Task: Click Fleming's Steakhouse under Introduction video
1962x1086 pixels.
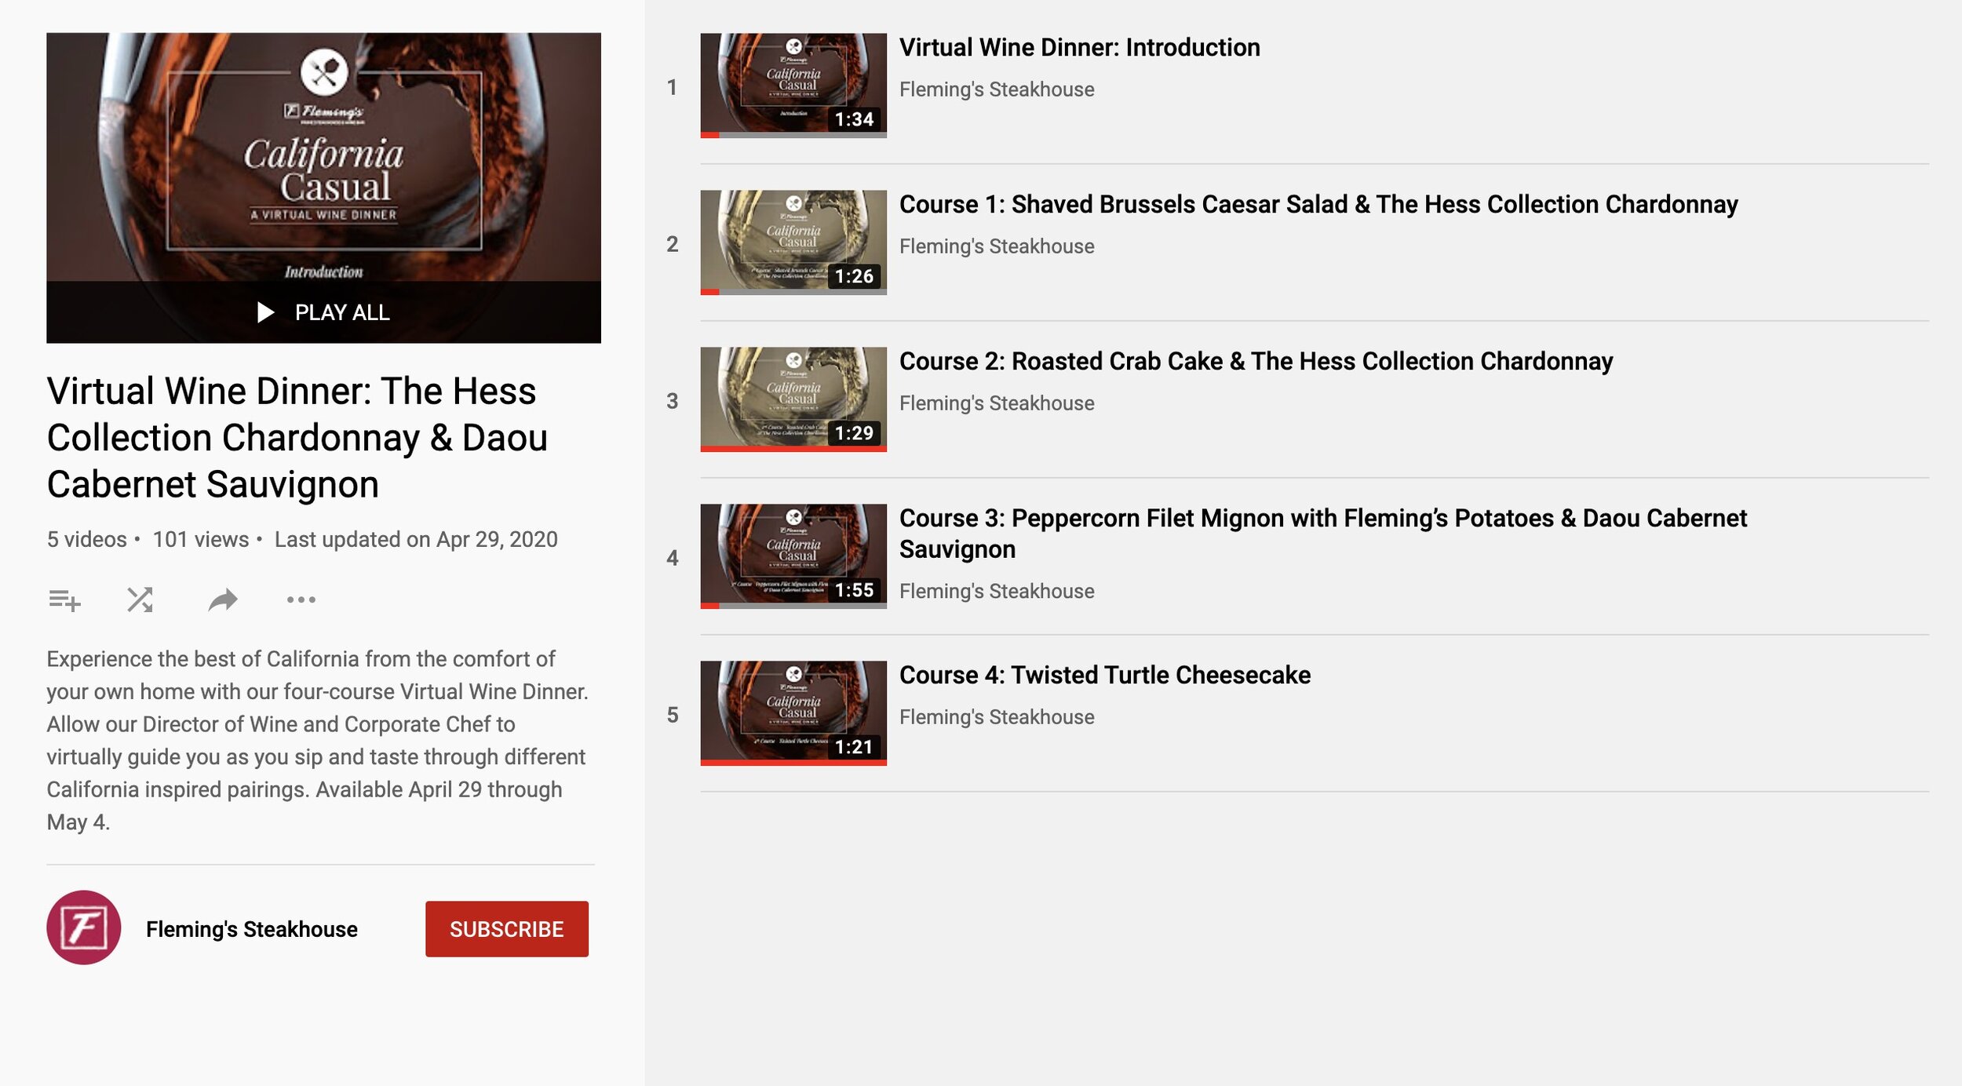Action: pyautogui.click(x=997, y=89)
